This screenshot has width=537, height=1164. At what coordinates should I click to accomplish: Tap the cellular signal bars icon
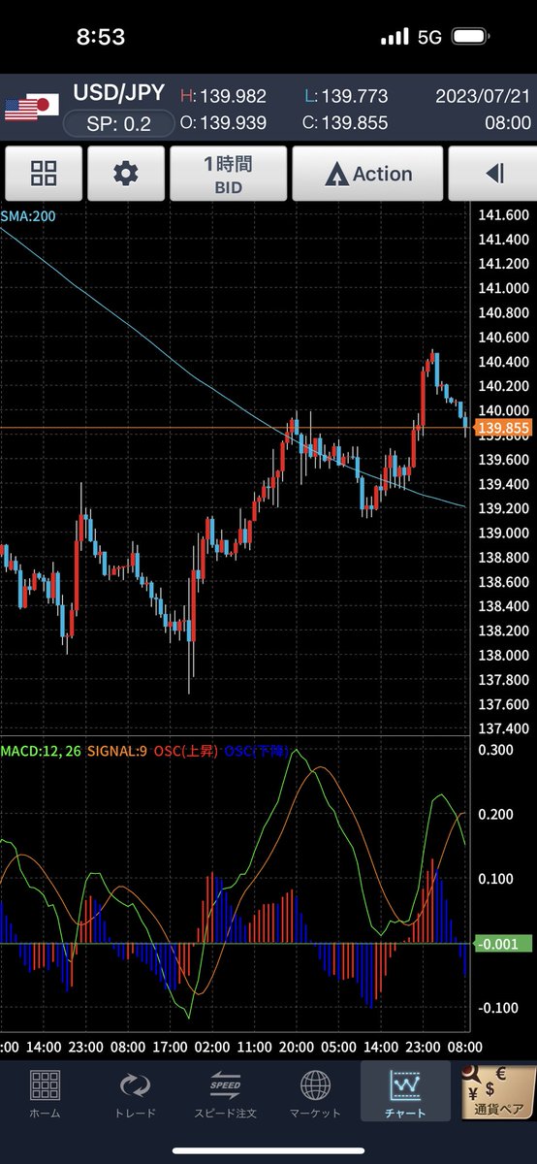tap(395, 37)
